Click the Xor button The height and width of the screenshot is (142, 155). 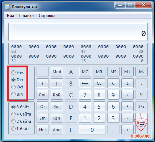(57, 106)
